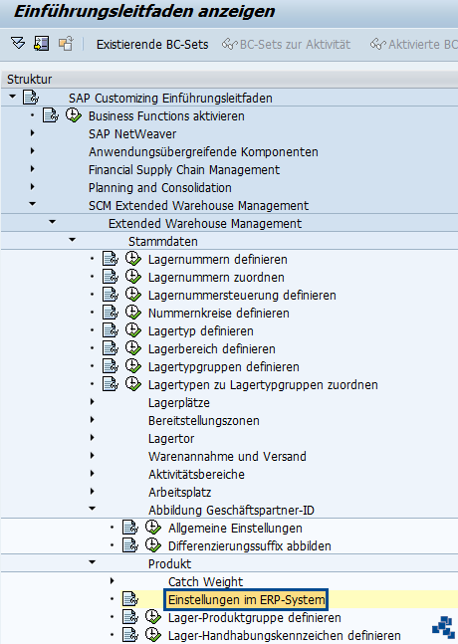Click the expand all nodes toolbar icon
The height and width of the screenshot is (644, 458).
click(x=18, y=43)
